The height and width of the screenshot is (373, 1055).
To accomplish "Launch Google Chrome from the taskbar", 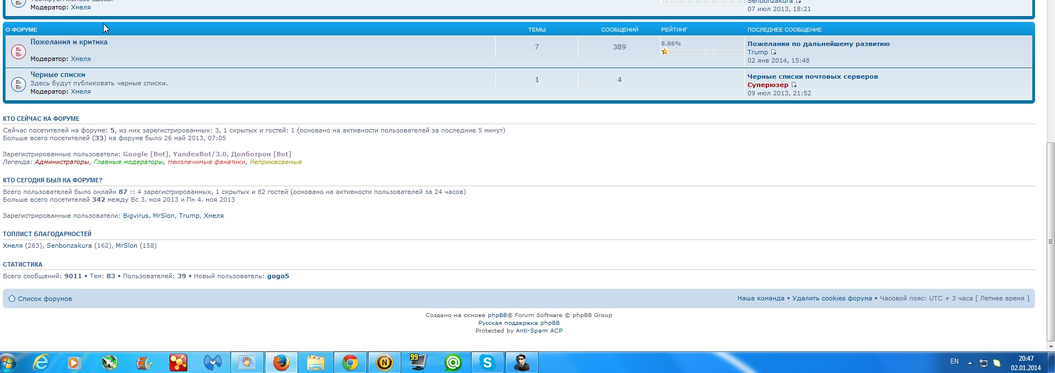I will (x=350, y=363).
